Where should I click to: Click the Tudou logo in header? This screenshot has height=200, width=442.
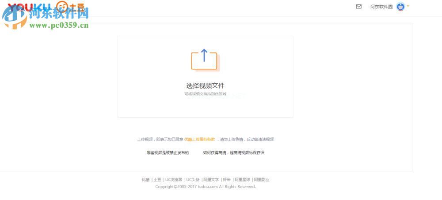point(70,7)
